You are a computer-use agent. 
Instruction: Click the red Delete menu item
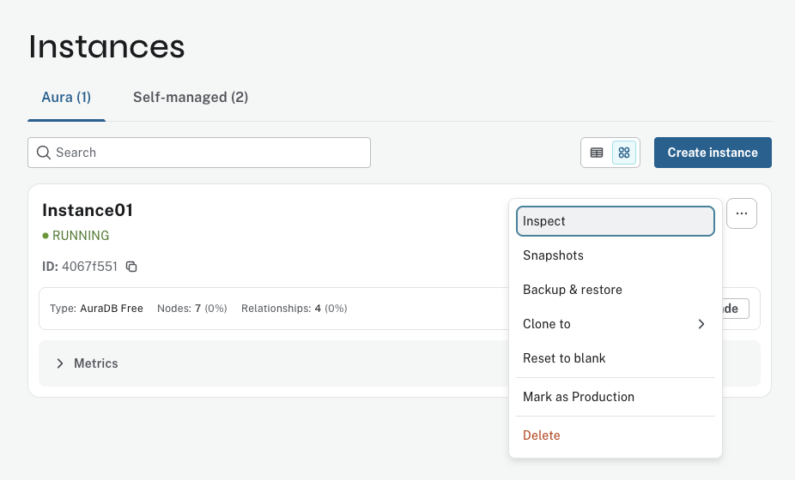[541, 435]
